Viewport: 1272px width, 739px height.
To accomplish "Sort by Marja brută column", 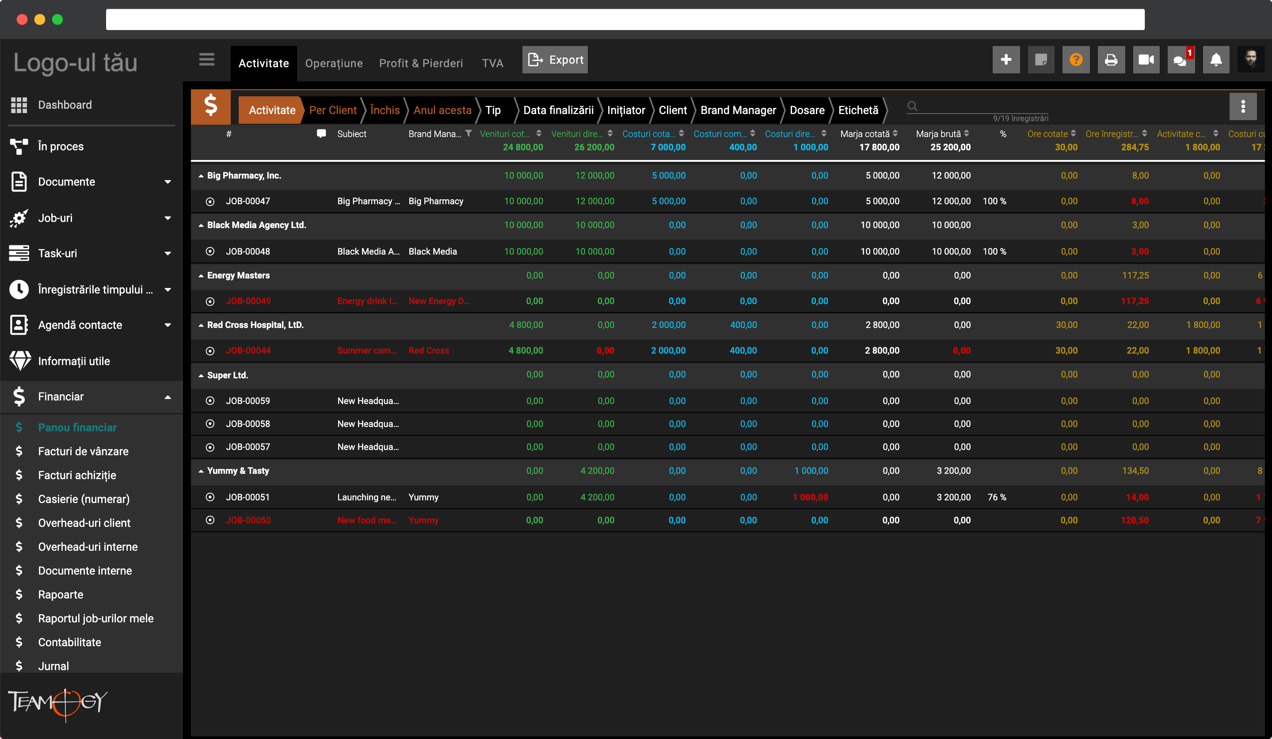I will [x=966, y=133].
